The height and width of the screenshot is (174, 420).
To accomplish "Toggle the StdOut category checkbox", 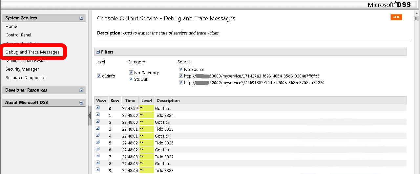I will tap(131, 79).
